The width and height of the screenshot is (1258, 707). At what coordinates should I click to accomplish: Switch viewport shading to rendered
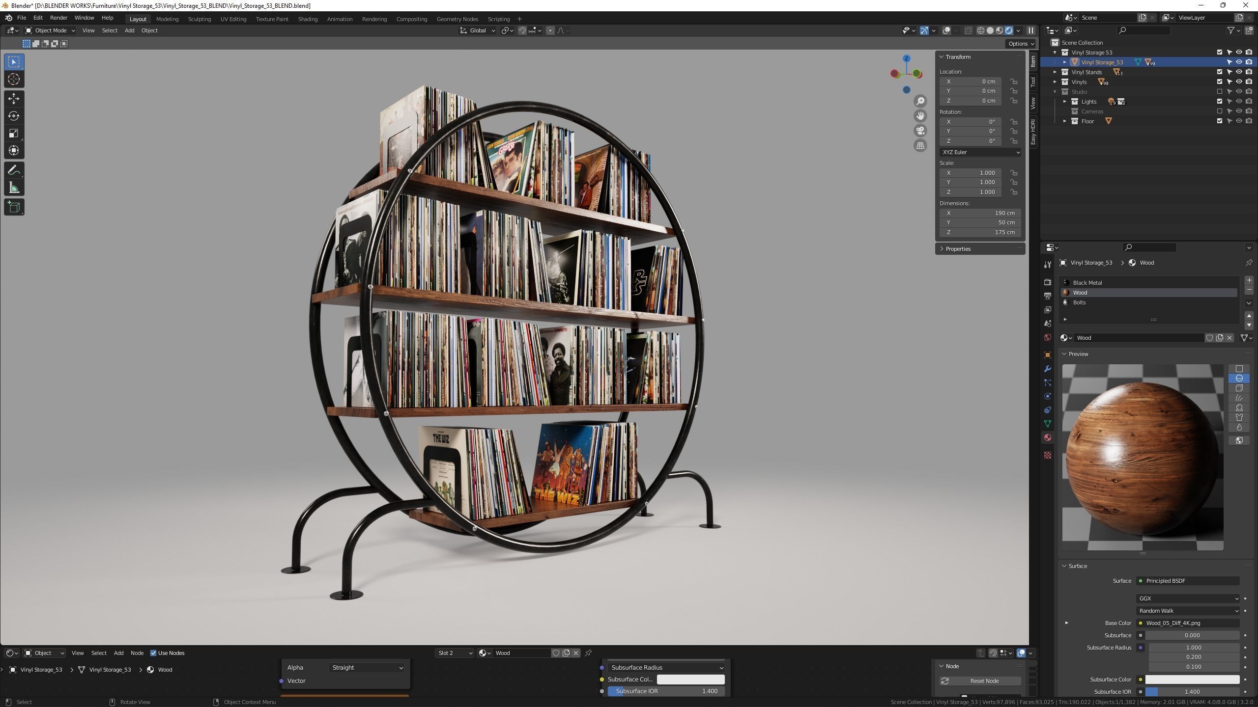1009,30
